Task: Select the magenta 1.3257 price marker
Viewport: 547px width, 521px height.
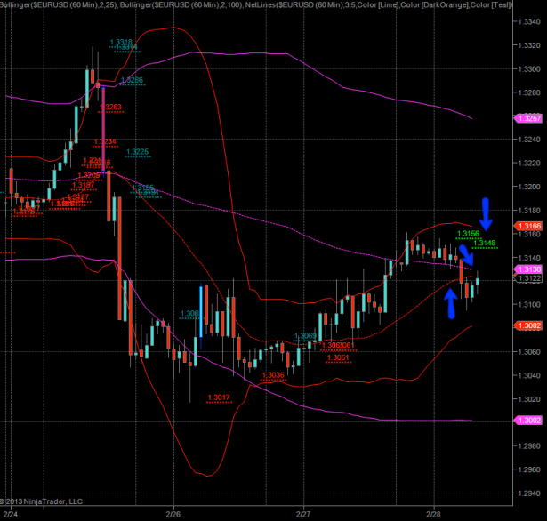Action: [x=528, y=118]
